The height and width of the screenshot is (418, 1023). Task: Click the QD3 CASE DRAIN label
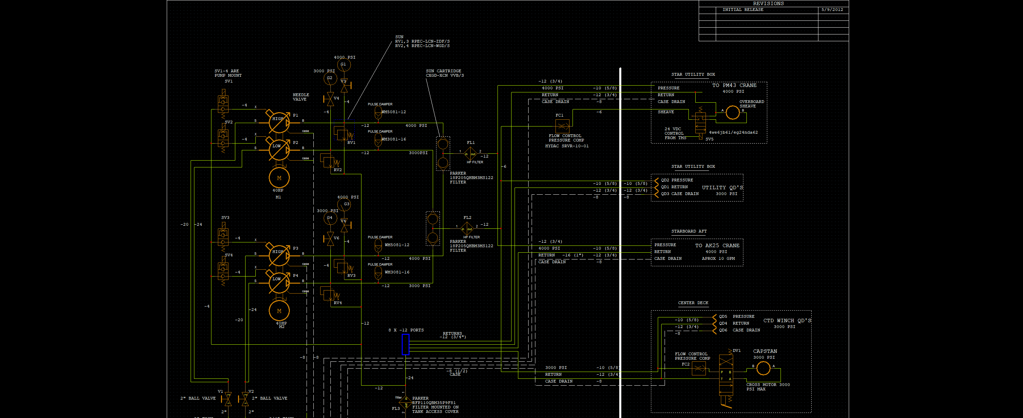coord(680,194)
